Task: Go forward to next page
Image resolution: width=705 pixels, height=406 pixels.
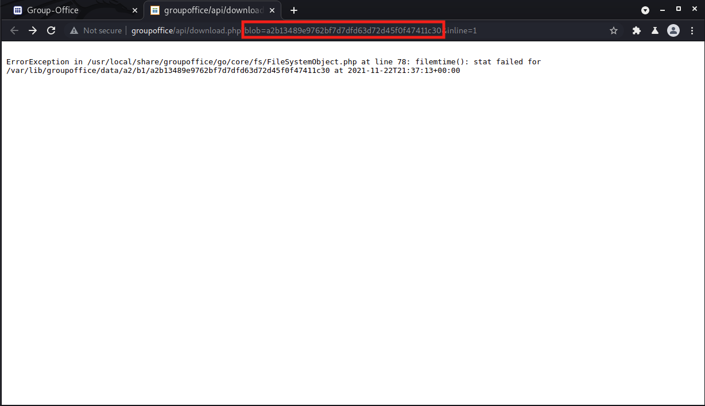Action: click(x=33, y=30)
